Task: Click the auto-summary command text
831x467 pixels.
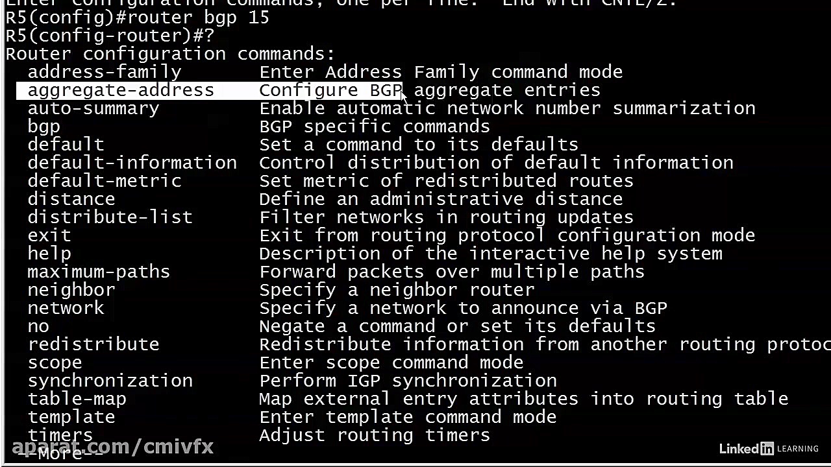Action: [93, 108]
